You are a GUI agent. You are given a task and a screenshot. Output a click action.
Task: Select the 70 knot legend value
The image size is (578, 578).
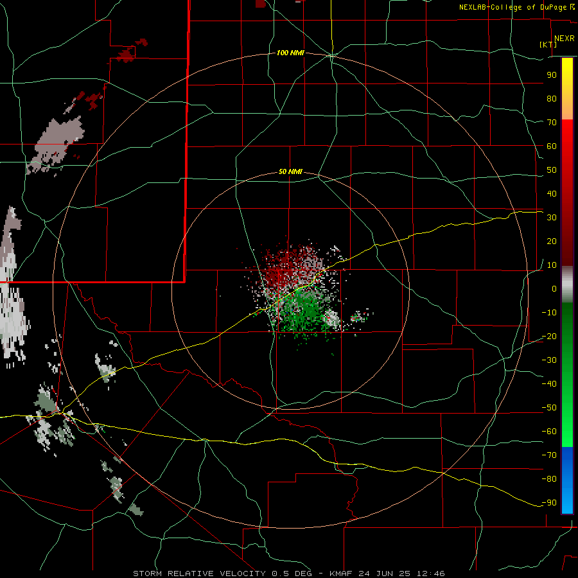[x=552, y=123]
